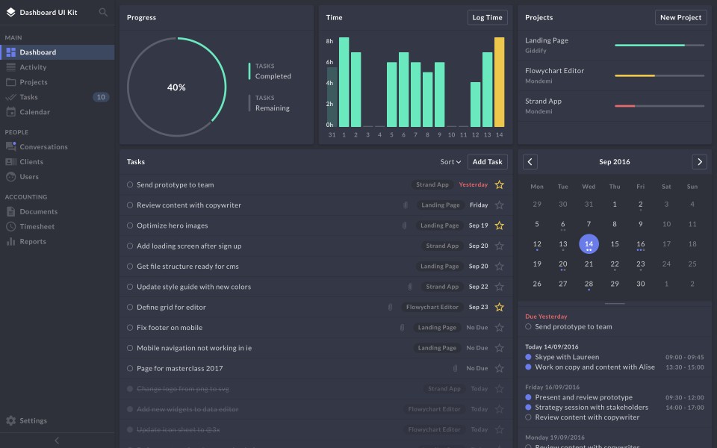The height and width of the screenshot is (448, 717).
Task: Star 'Get file structure ready for cms'
Action: [x=500, y=266]
